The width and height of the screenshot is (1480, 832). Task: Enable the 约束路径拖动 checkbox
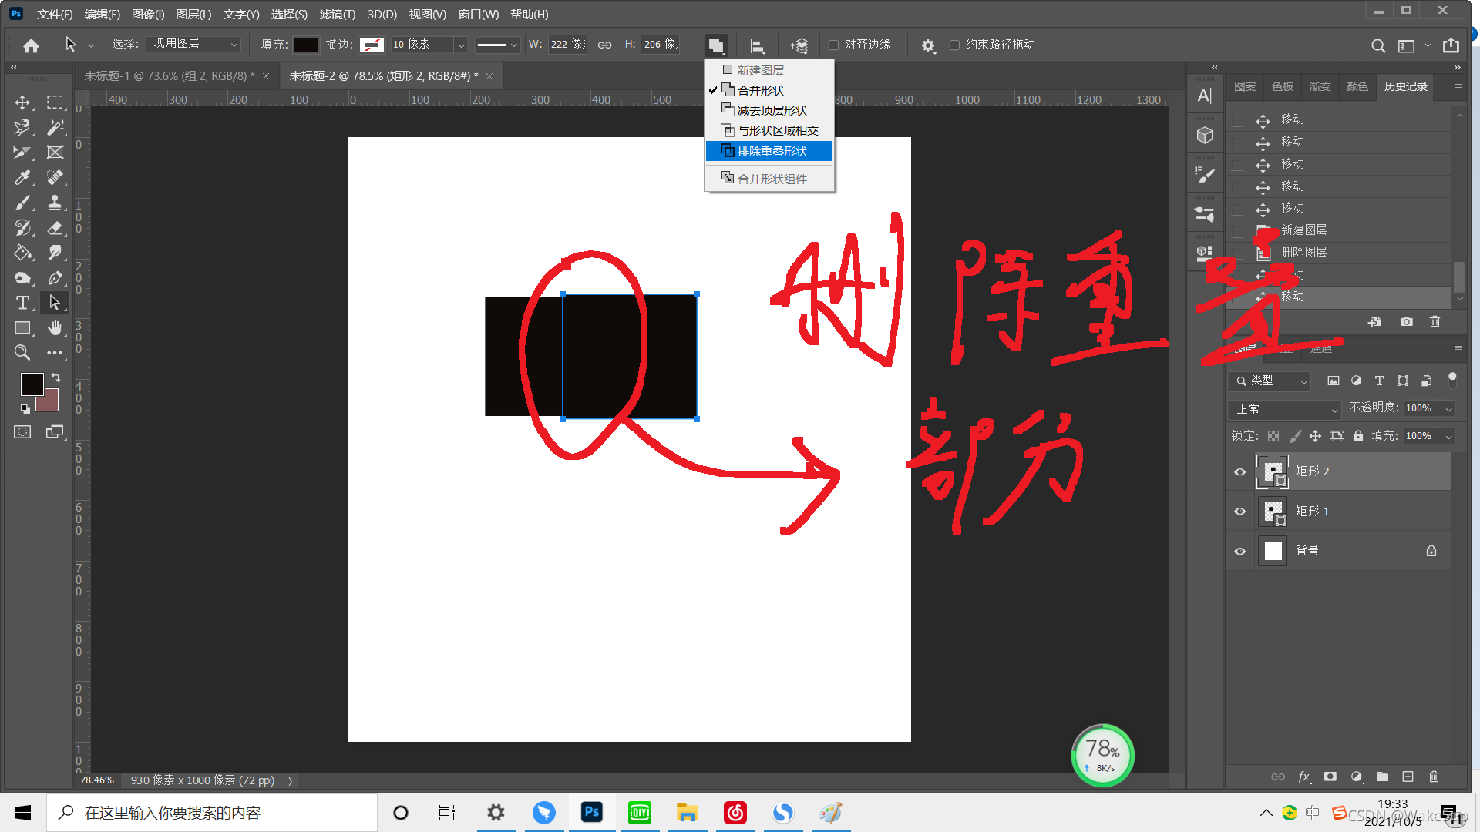click(x=954, y=45)
